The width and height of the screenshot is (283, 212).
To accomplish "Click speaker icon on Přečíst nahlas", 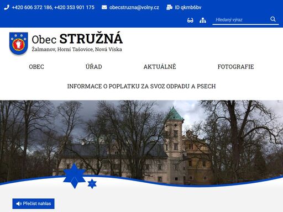I will pos(19,204).
